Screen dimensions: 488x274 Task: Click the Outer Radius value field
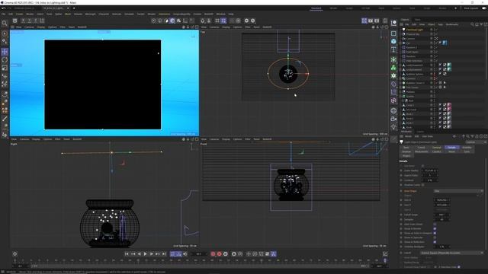point(430,170)
